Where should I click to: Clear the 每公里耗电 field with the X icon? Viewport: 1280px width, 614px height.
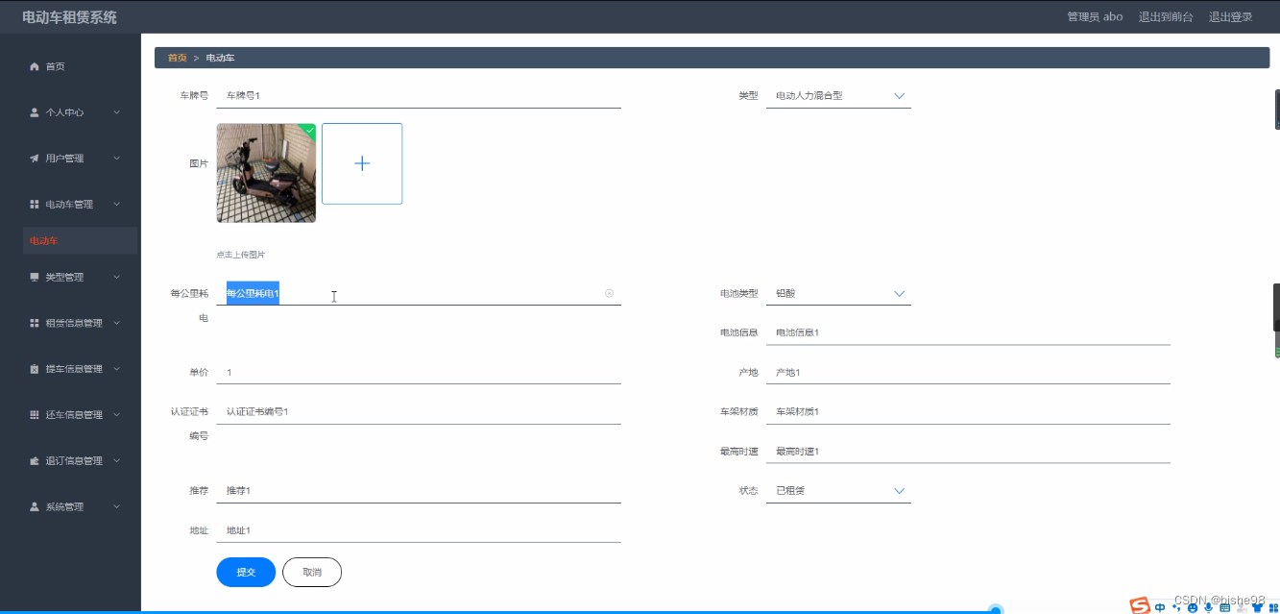point(609,293)
